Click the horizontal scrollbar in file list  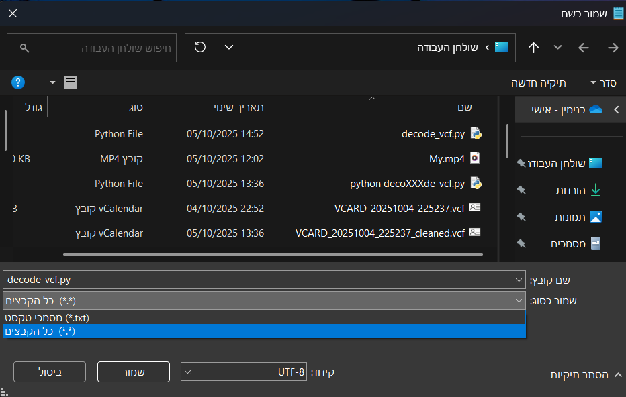tap(269, 255)
